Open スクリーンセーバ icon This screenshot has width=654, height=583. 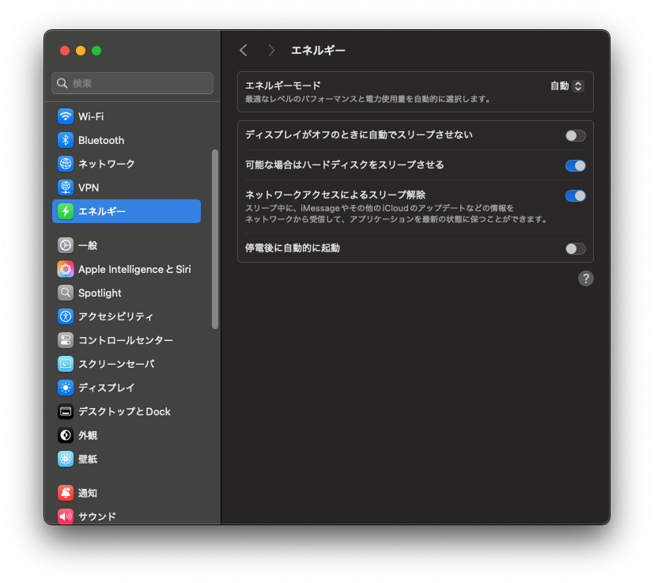tap(66, 365)
